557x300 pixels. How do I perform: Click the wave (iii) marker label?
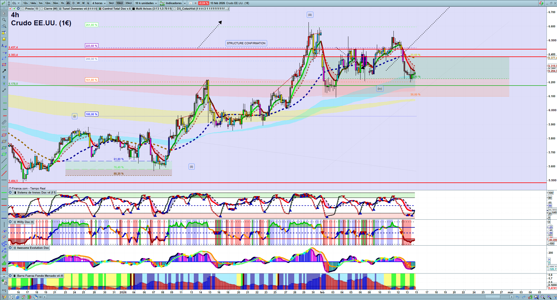click(x=310, y=15)
